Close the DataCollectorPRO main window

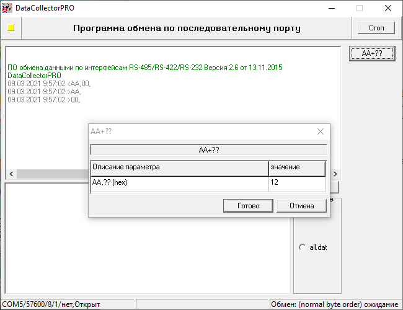point(388,8)
